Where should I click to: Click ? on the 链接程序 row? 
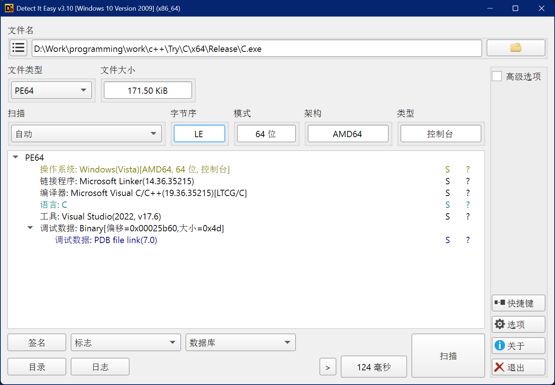click(468, 181)
